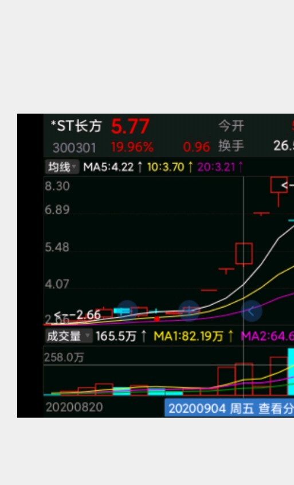Click the low price marker 2.66
The image size is (294, 485).
point(77,315)
